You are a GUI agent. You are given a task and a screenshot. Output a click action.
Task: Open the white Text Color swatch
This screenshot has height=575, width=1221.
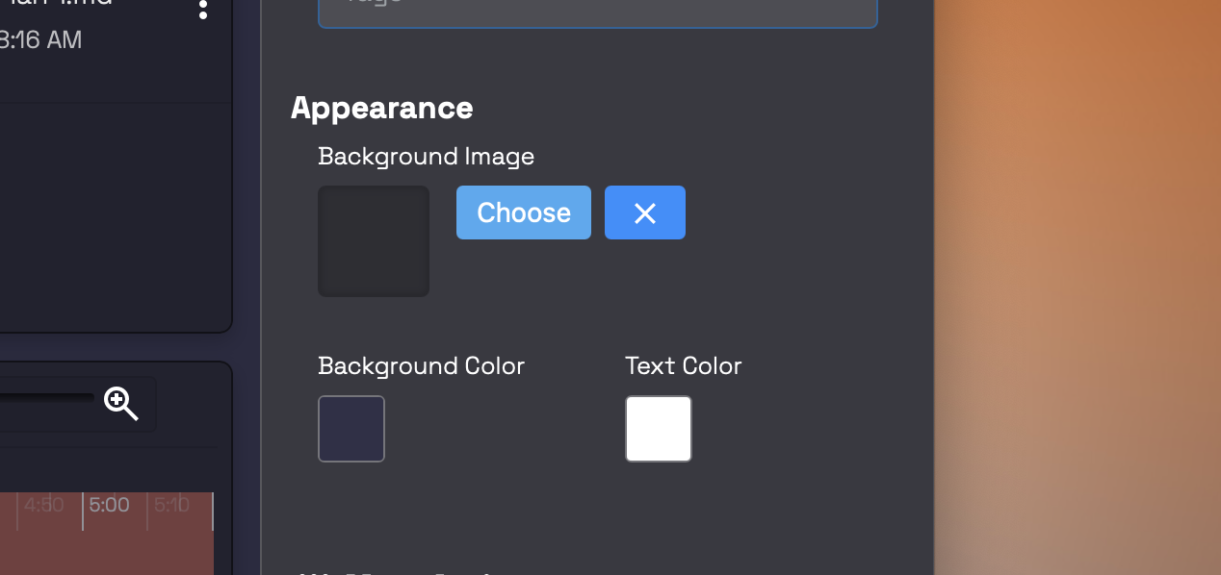(659, 429)
